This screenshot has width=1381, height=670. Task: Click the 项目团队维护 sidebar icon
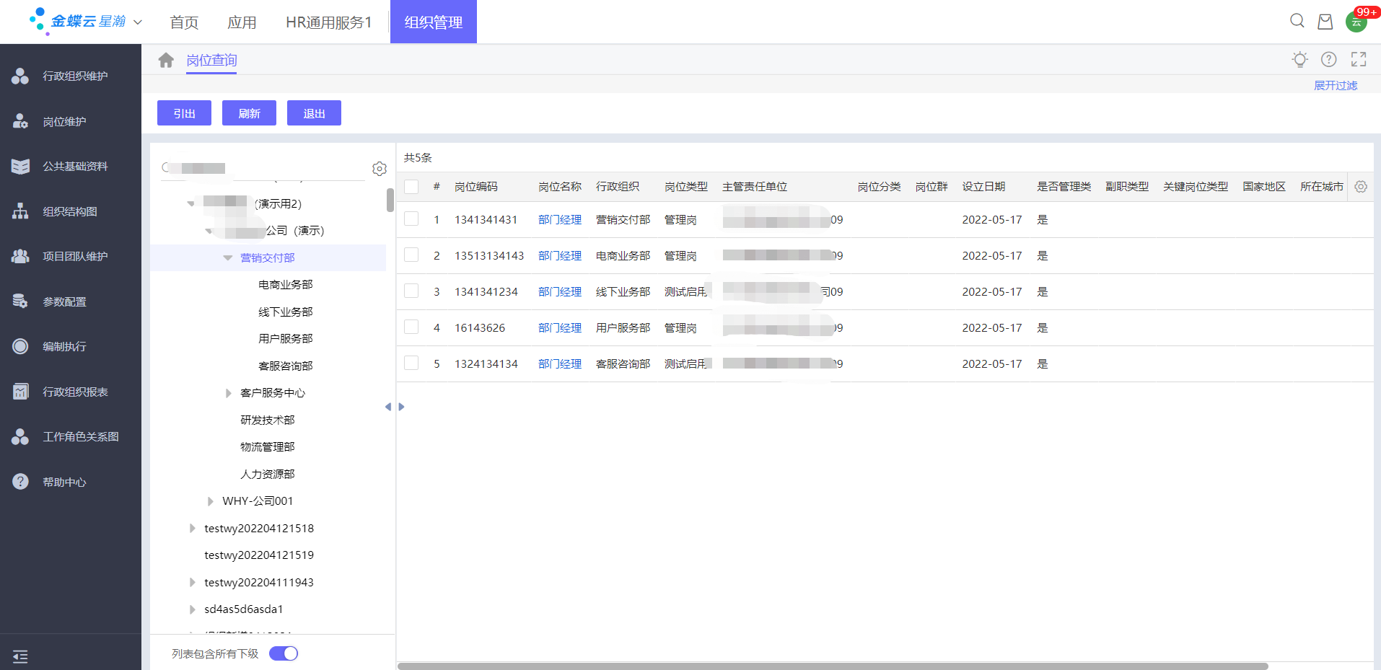pyautogui.click(x=20, y=256)
